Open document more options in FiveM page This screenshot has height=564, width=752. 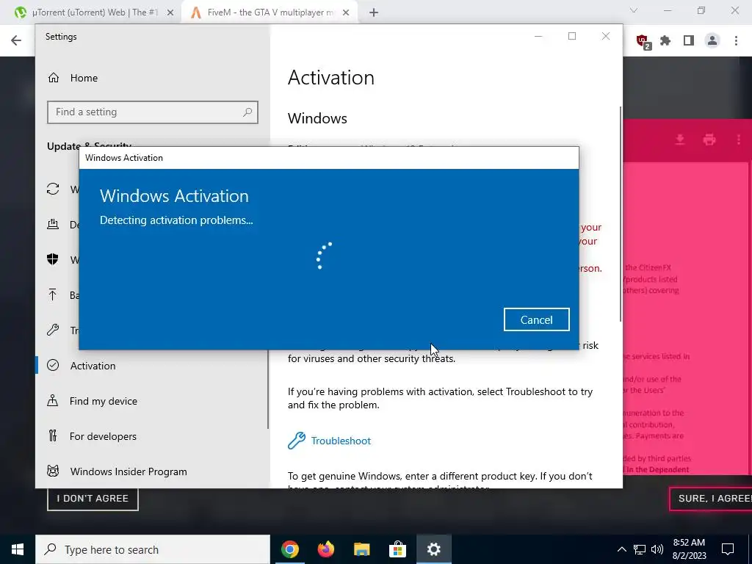(738, 140)
